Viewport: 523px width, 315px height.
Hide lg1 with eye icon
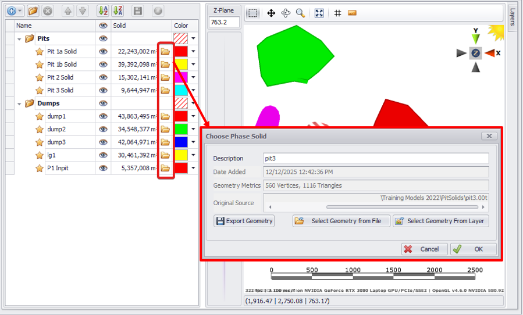104,155
